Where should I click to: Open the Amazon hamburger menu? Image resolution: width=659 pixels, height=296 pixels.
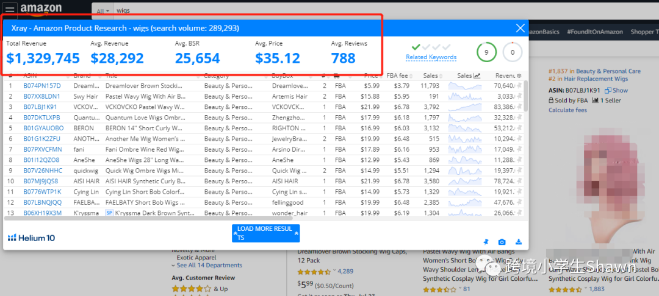10,9
